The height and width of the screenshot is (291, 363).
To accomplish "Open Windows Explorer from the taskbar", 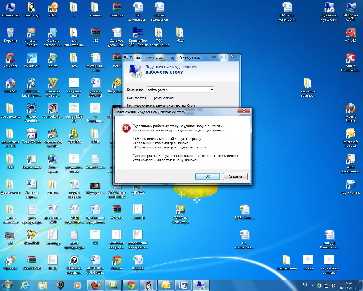I will pyautogui.click(x=43, y=285).
